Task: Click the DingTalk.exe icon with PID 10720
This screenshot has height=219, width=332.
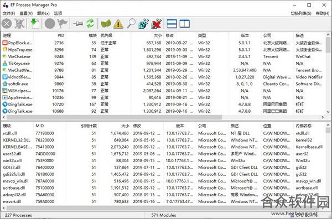Action: point(5,105)
